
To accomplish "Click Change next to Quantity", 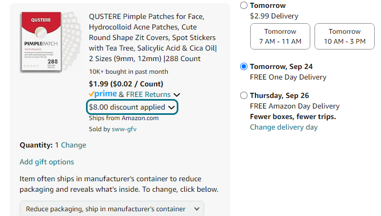I will 73,145.
